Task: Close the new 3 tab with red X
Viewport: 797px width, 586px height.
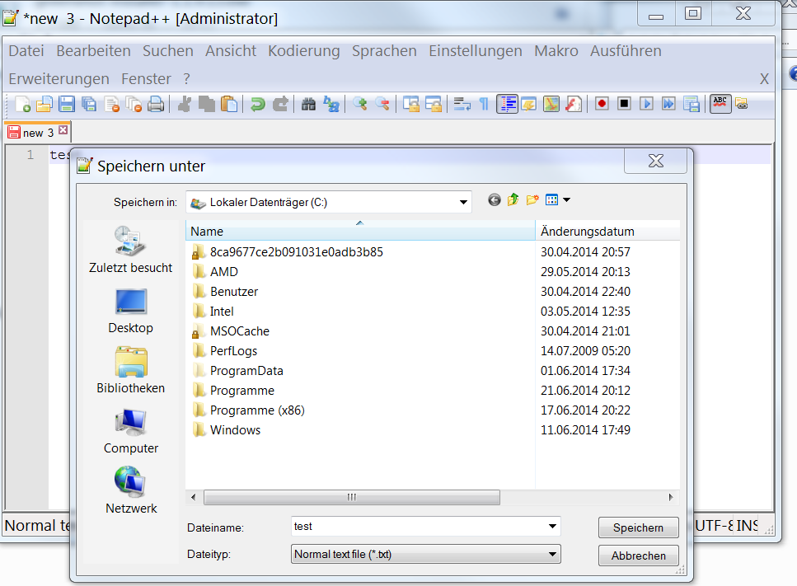Action: coord(63,129)
